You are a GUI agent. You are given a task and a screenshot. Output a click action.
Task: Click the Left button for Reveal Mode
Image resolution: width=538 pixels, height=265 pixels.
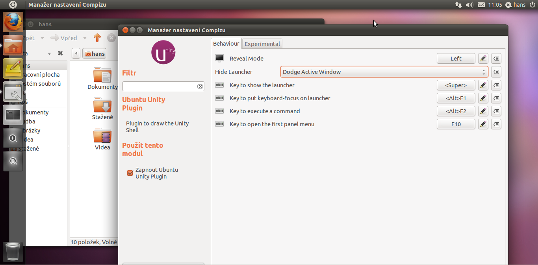[x=456, y=59]
